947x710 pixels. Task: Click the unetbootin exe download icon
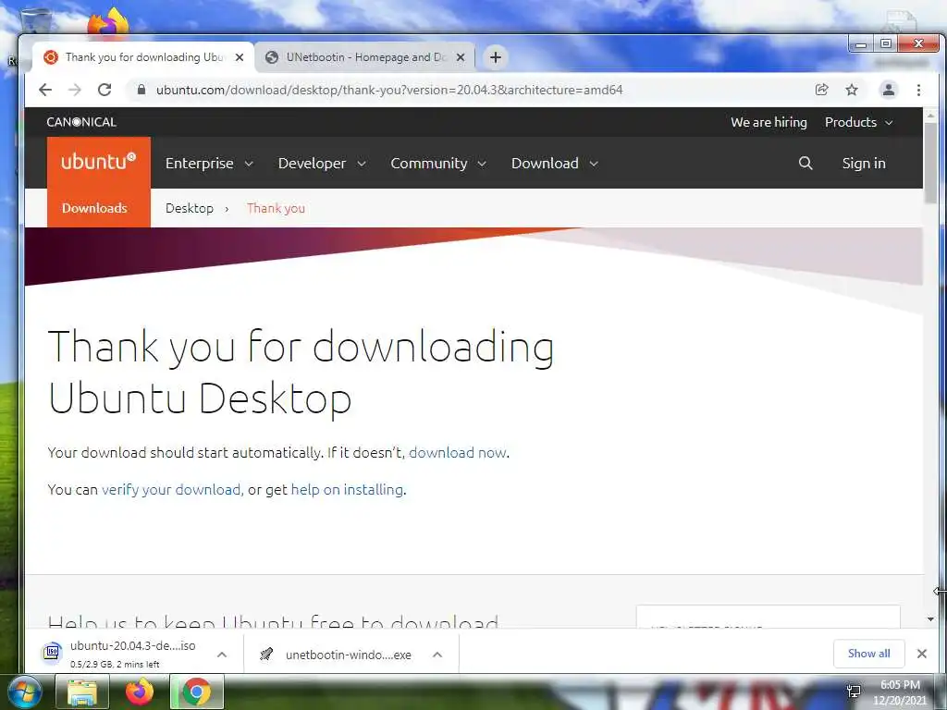pos(266,654)
